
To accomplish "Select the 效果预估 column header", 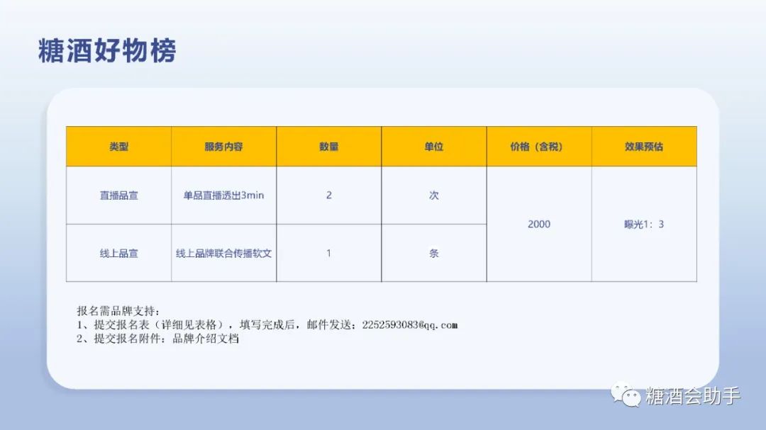I will (x=644, y=147).
